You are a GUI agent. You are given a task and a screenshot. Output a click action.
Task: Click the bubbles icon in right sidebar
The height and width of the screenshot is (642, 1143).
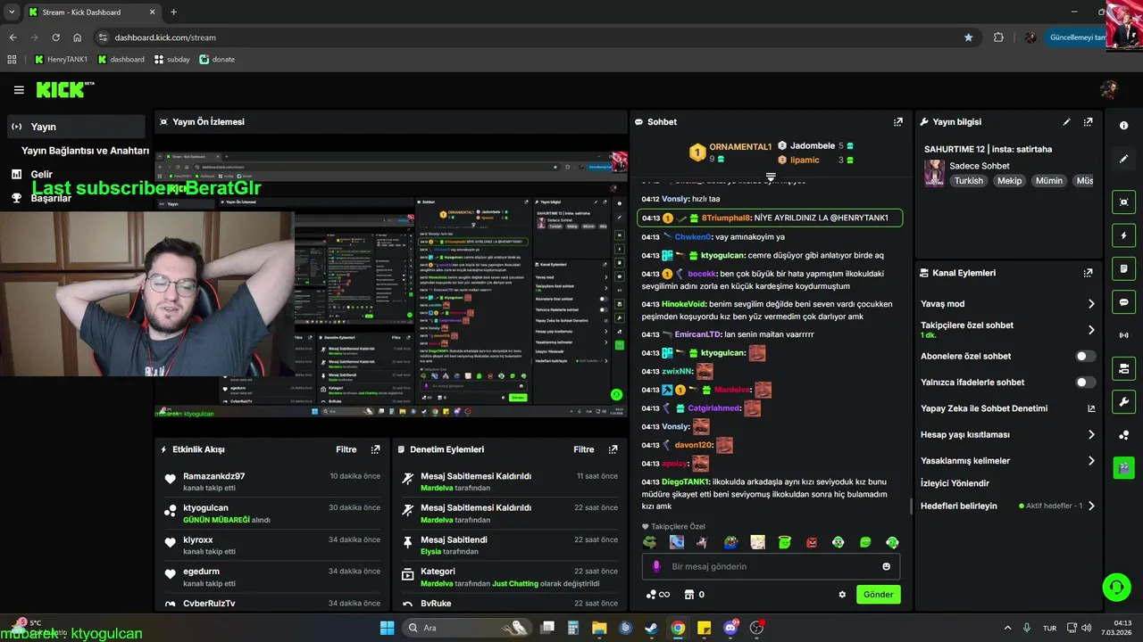click(1123, 435)
